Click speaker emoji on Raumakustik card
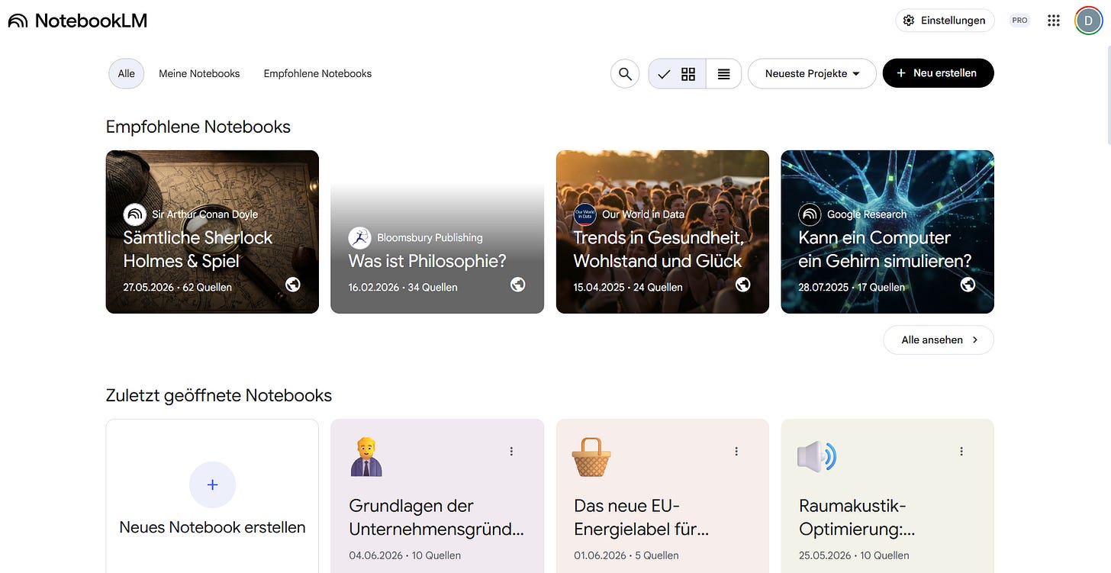The image size is (1111, 573). [x=816, y=458]
